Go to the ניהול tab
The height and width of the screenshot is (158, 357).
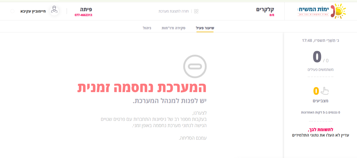click(x=147, y=28)
